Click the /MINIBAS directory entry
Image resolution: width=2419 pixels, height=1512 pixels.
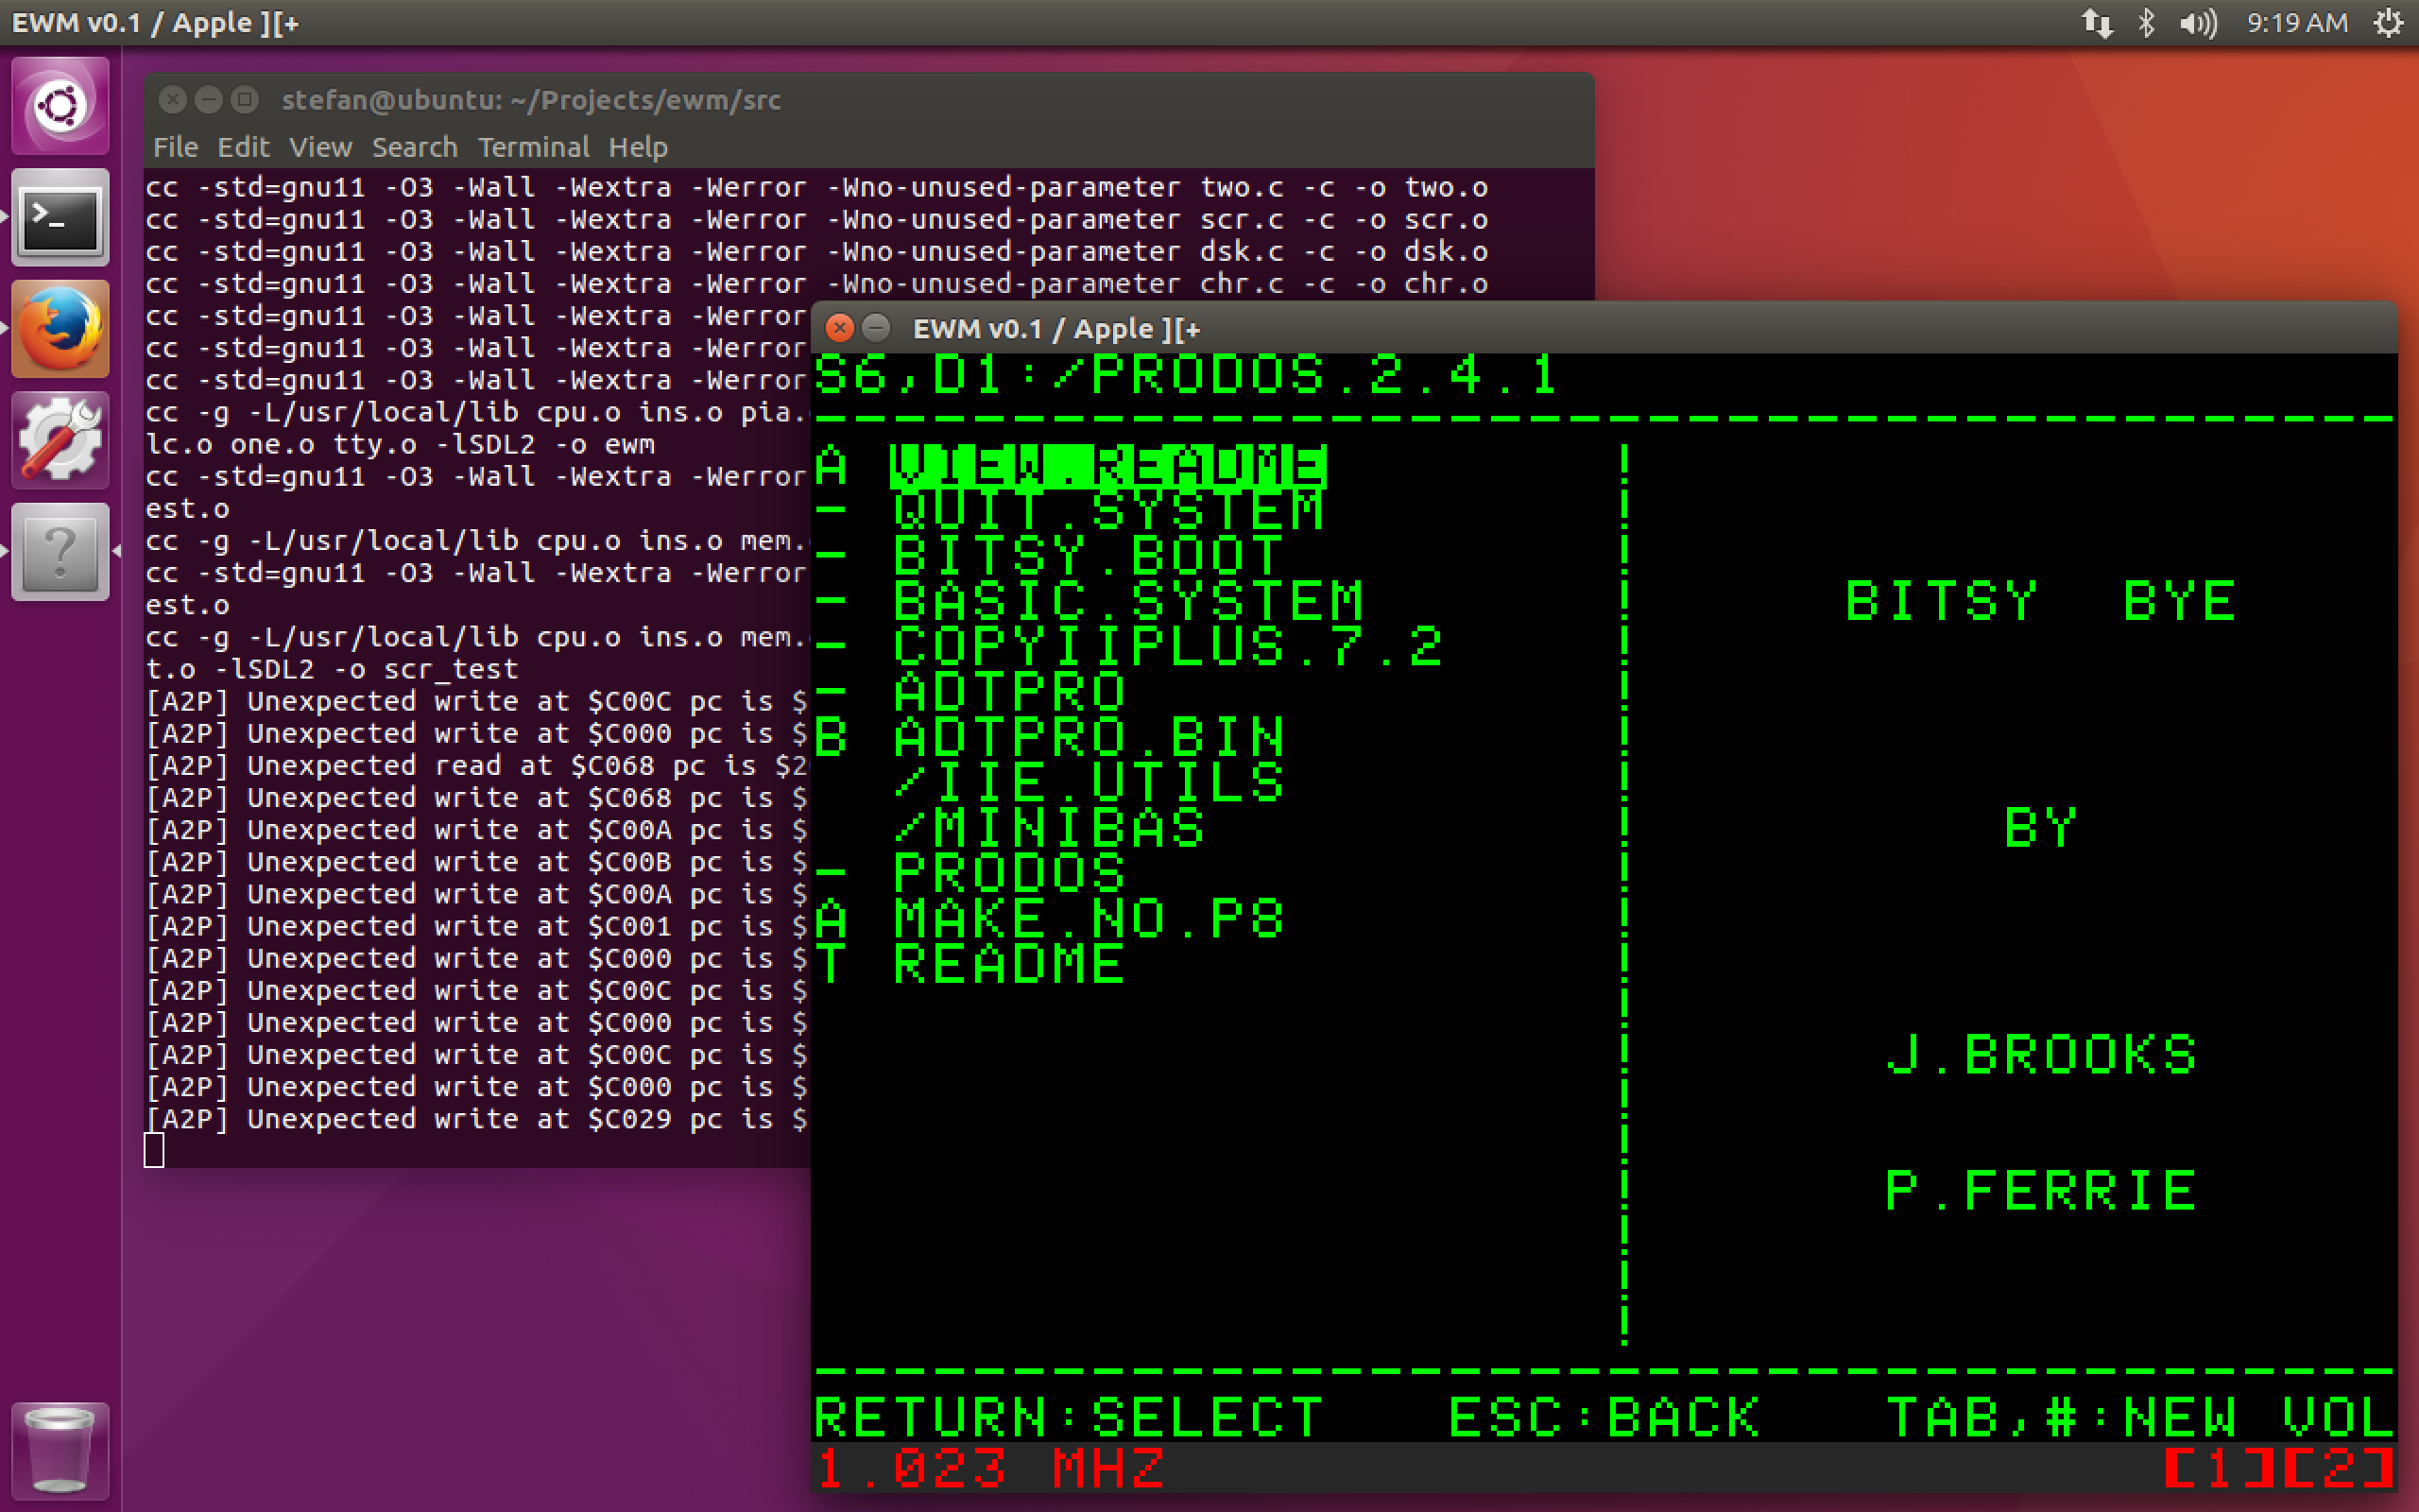click(1049, 828)
